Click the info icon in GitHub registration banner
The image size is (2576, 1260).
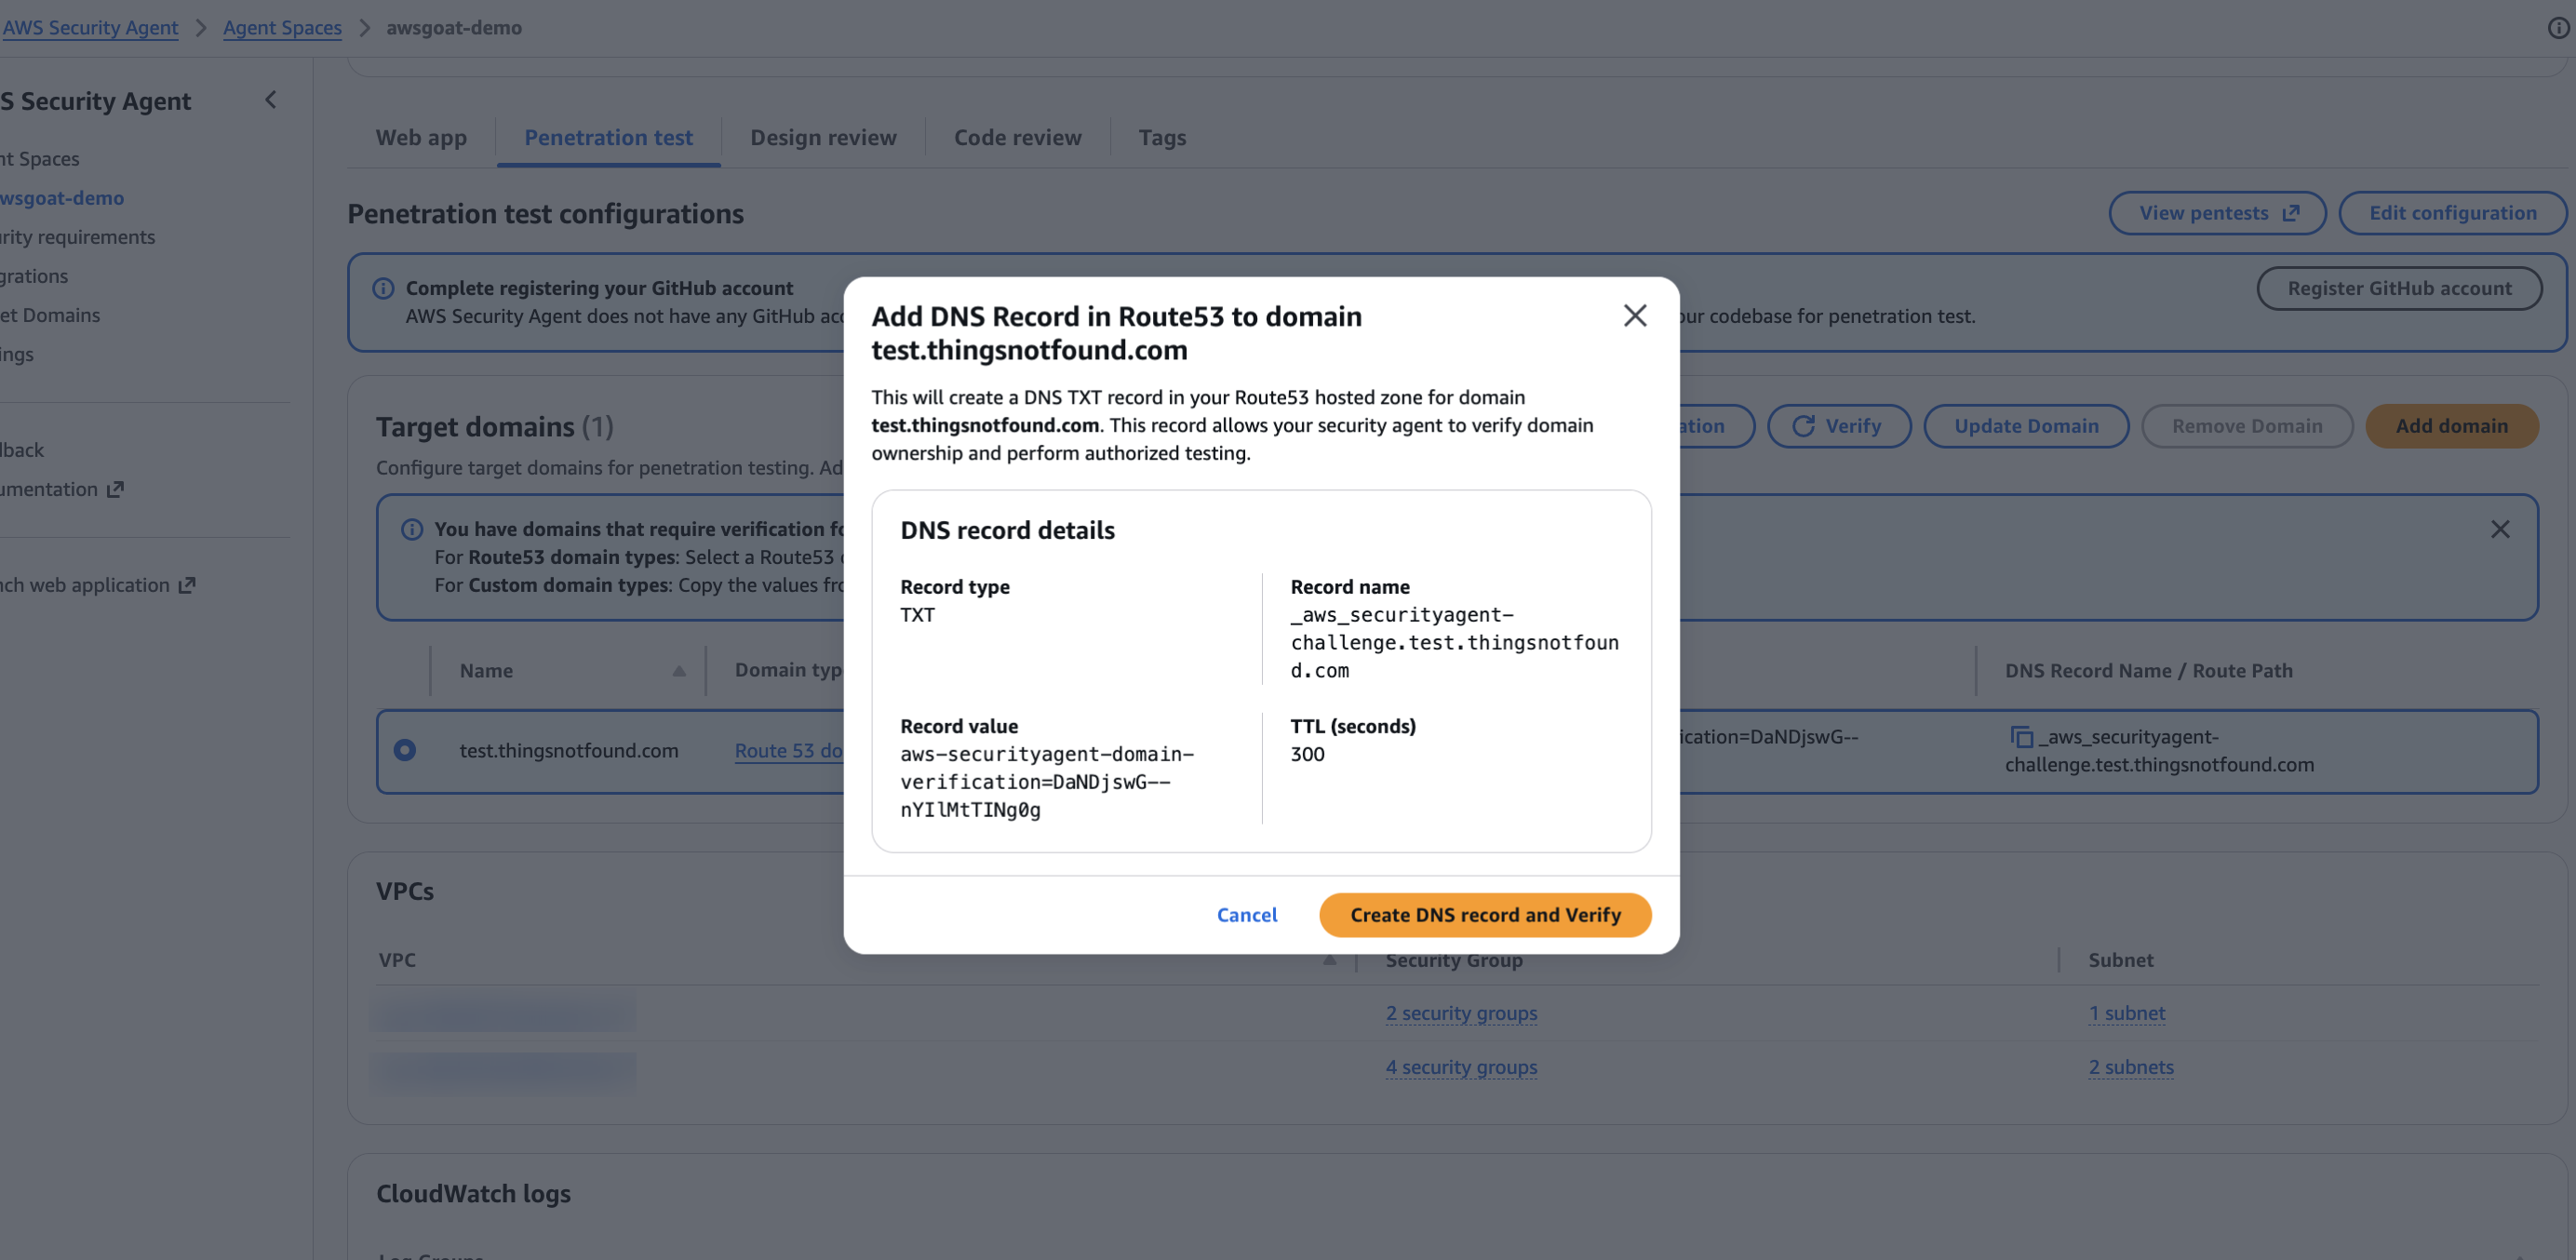tap(384, 287)
